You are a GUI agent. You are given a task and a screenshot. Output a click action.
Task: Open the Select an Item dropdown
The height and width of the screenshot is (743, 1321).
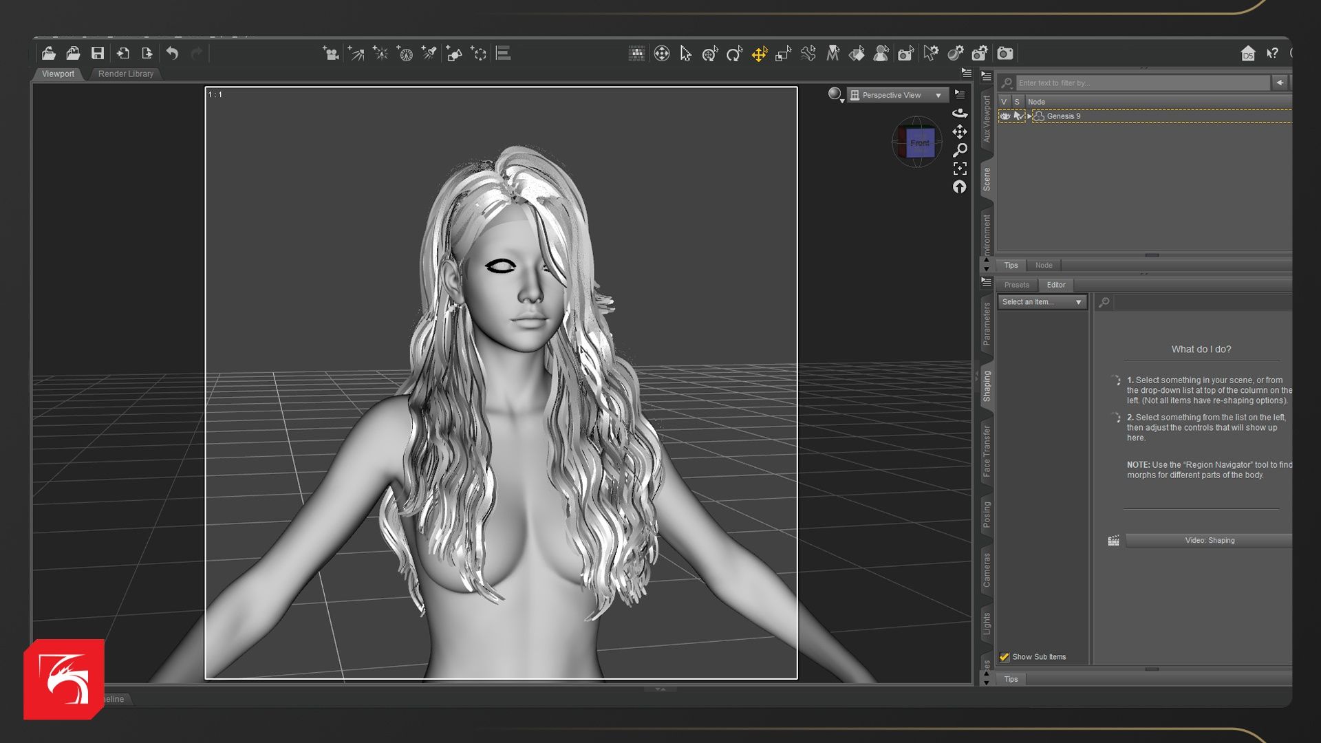(x=1042, y=302)
